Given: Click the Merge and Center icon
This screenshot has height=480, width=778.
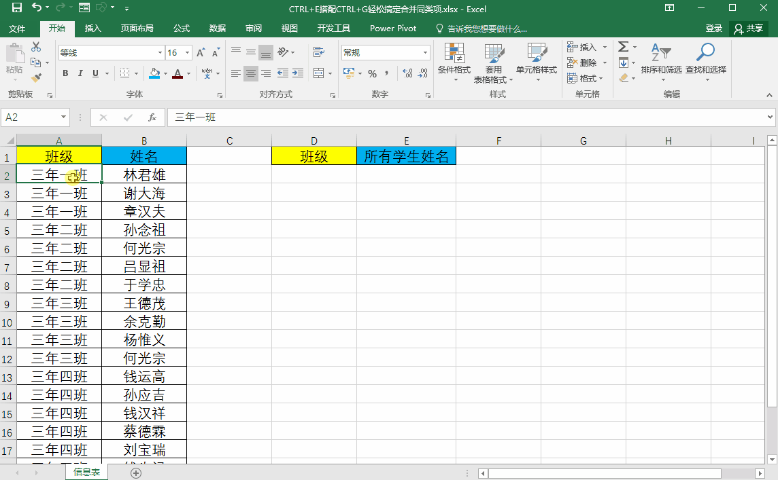Looking at the screenshot, I should 319,73.
